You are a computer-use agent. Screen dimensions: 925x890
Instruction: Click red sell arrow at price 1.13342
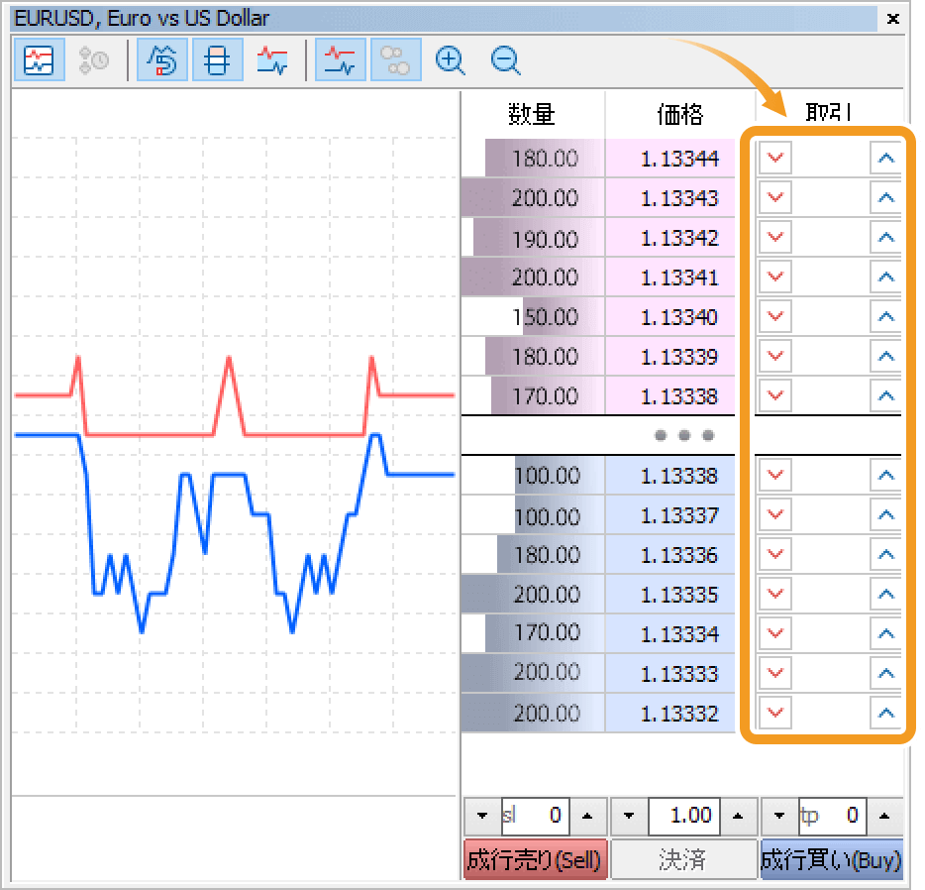(774, 237)
